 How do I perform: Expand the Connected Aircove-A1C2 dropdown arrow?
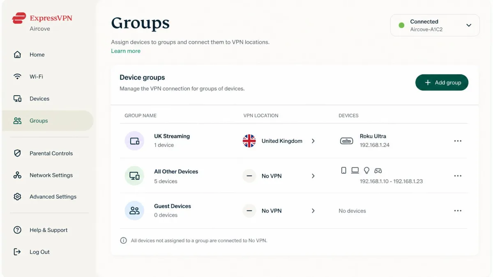click(469, 25)
